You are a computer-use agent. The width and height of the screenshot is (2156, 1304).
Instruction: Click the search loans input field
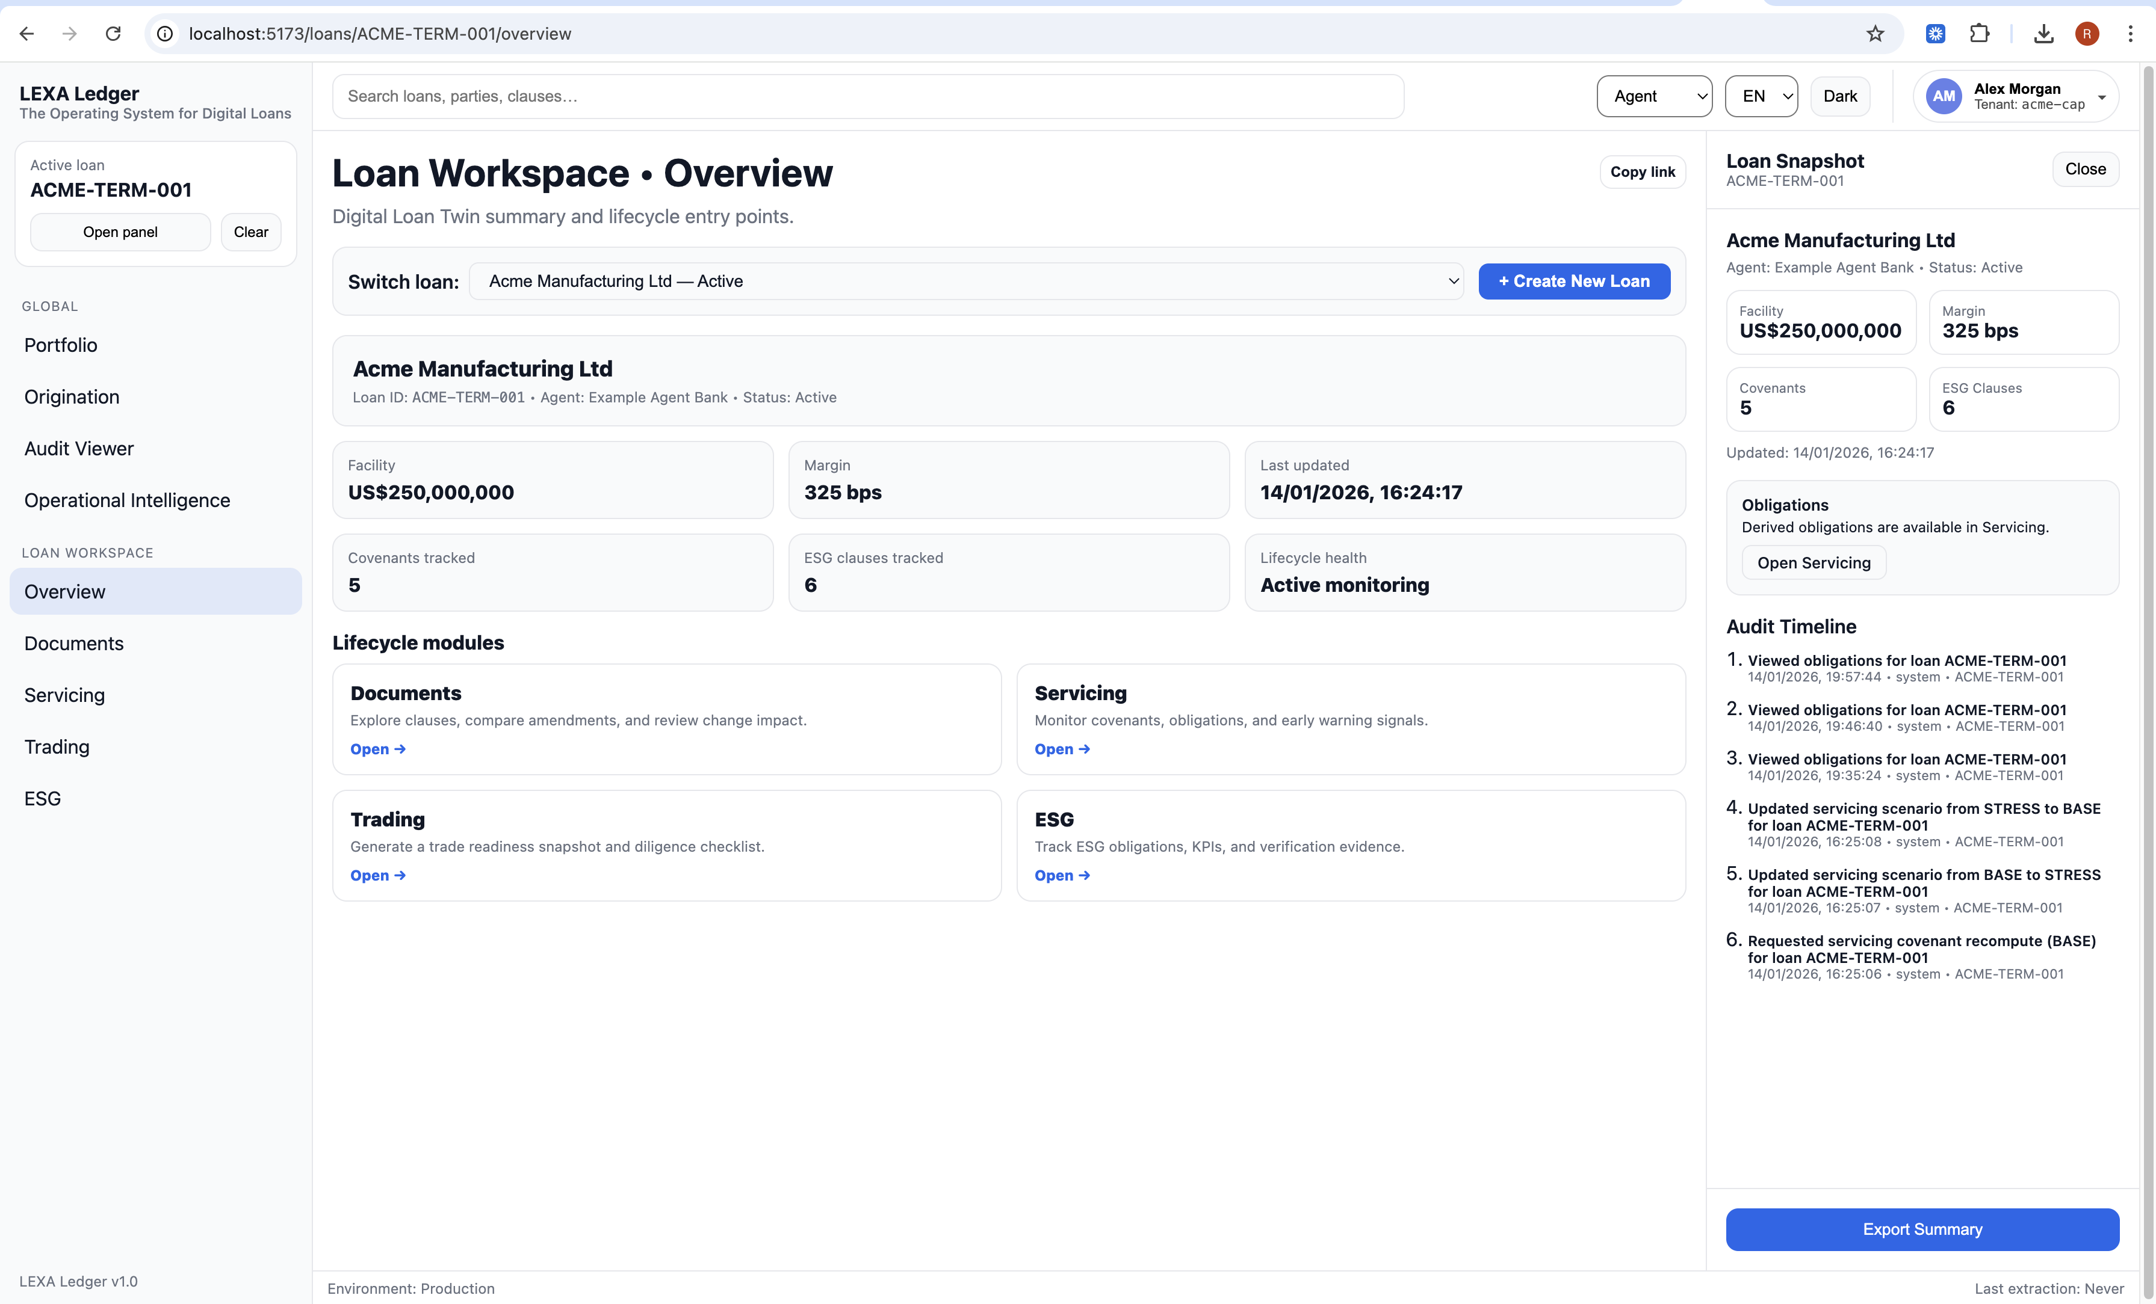click(x=867, y=96)
